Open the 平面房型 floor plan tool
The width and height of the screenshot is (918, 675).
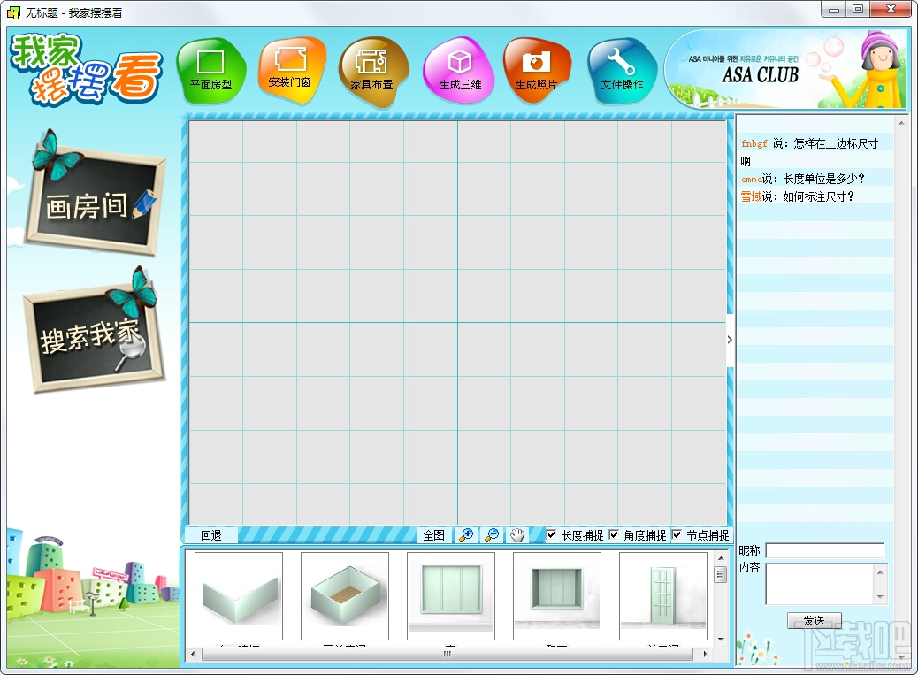[210, 71]
